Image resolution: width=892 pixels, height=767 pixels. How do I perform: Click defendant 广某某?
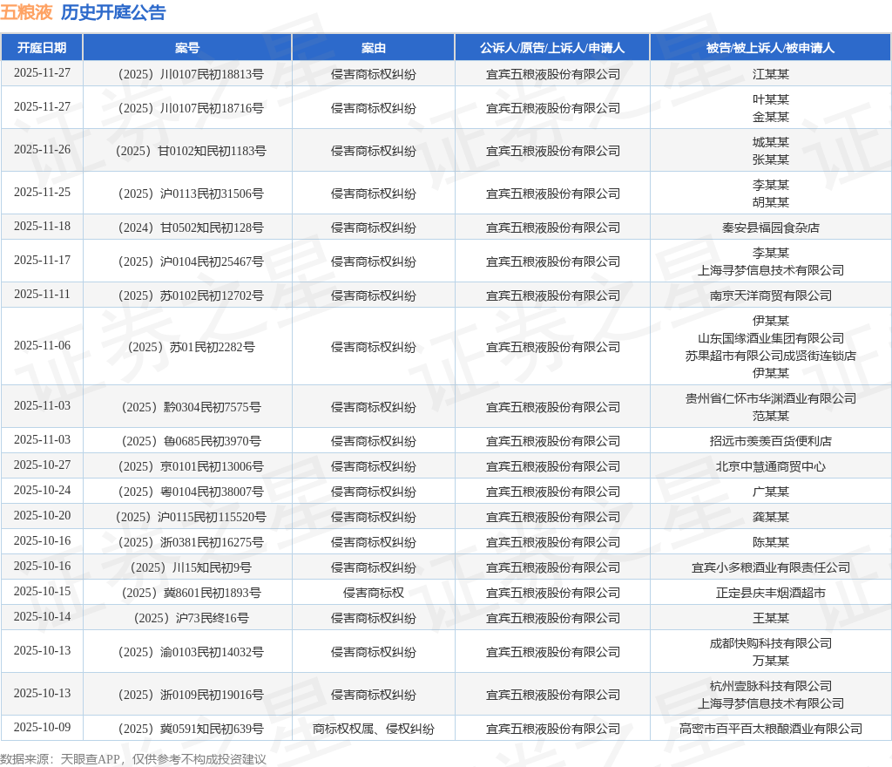point(770,492)
